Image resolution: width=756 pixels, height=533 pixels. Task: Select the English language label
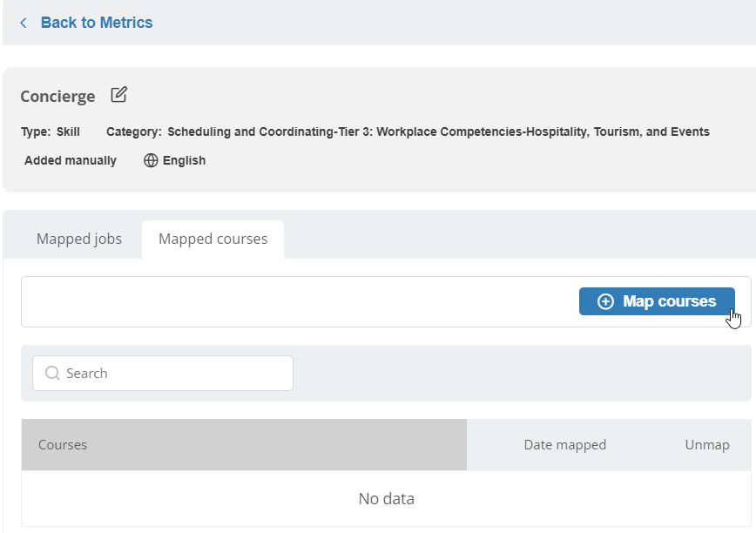184,160
